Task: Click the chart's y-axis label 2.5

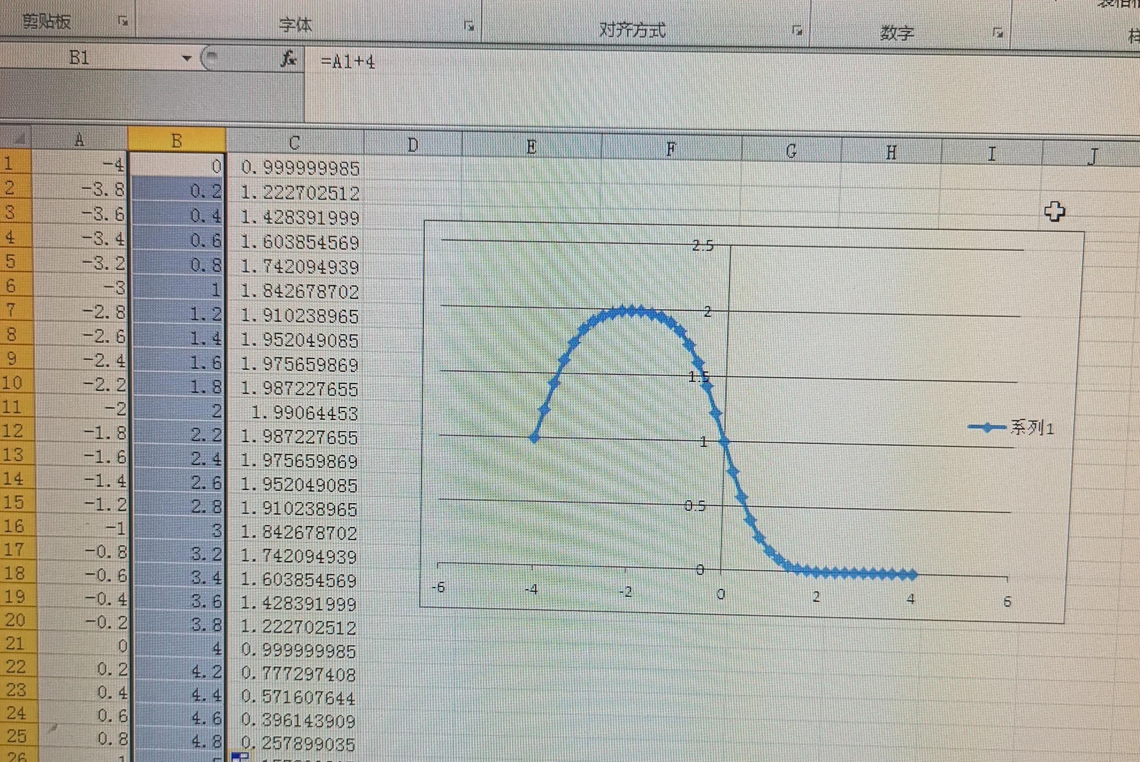Action: 703,245
